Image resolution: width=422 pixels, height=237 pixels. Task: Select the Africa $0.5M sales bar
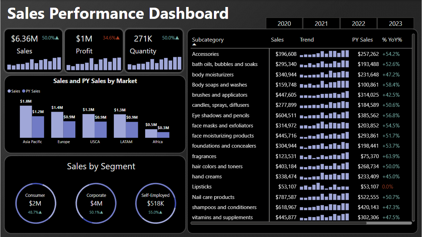click(151, 133)
